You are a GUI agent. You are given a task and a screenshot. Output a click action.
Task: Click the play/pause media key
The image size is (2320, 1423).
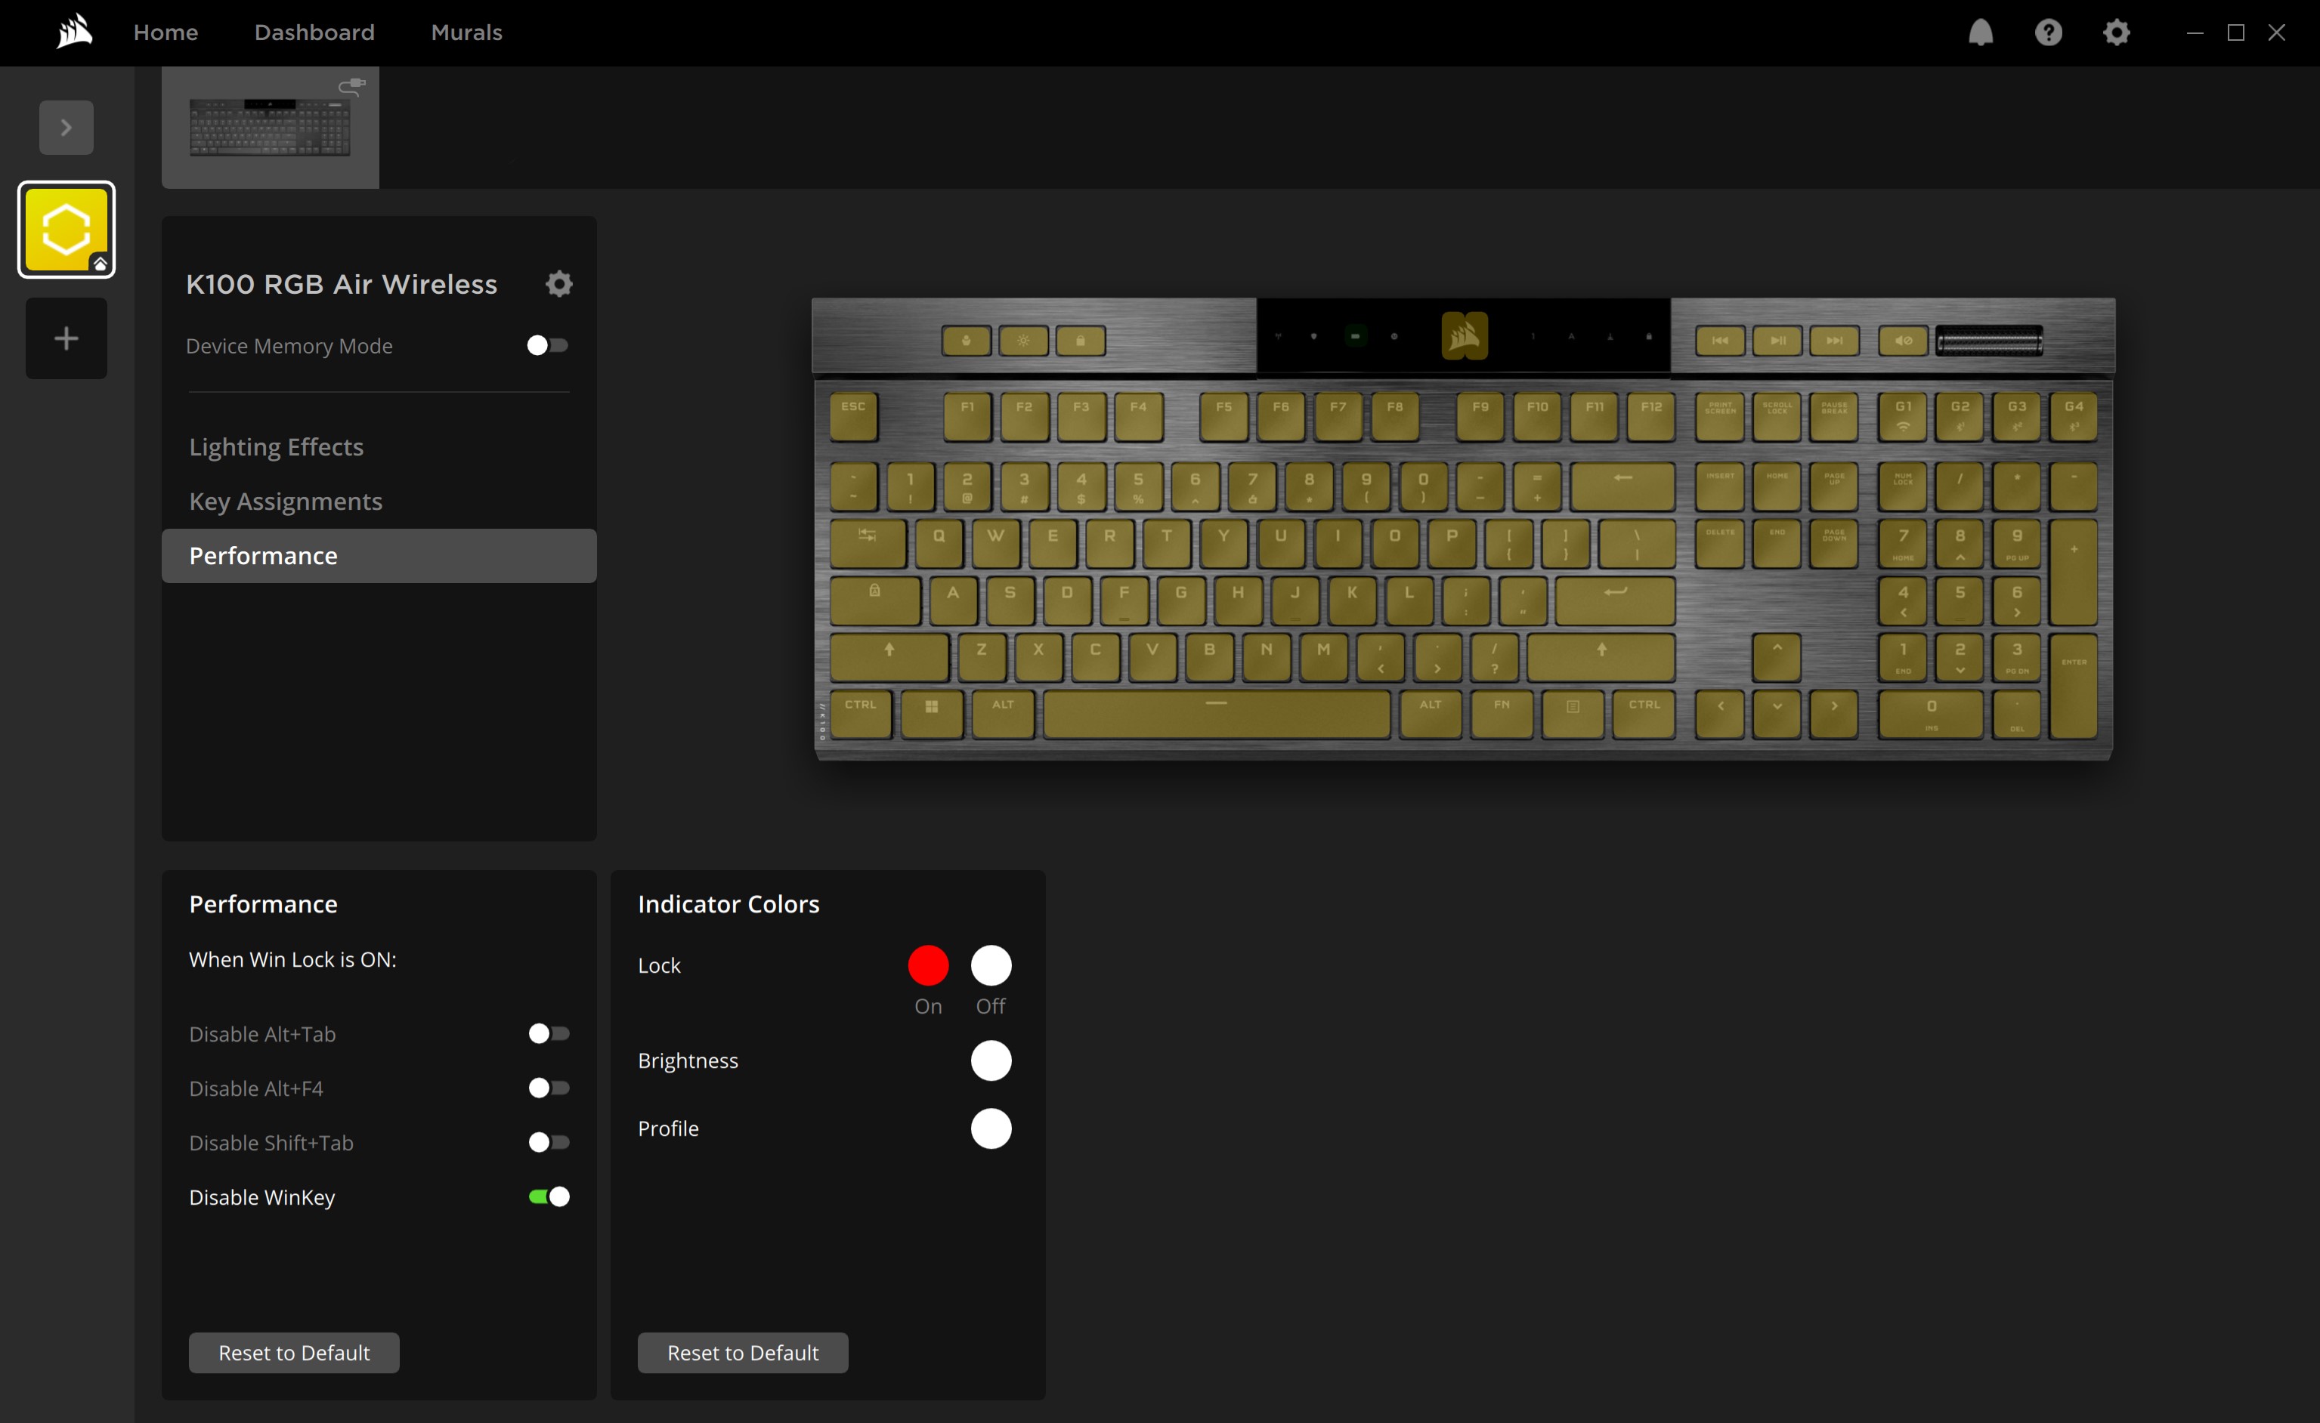coord(1777,341)
